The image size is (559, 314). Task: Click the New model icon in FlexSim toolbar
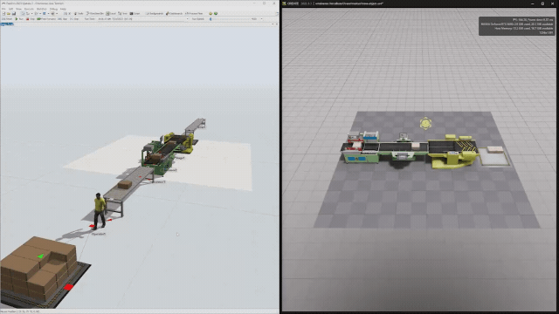[3, 14]
